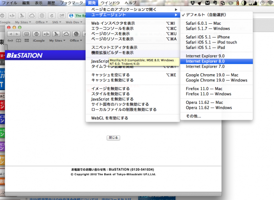Choose その他... user agent option

coord(216,116)
